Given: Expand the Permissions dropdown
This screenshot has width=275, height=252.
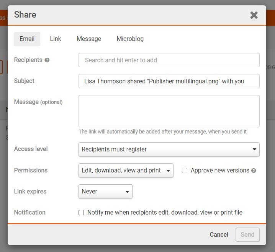Looking at the screenshot, I should (x=126, y=171).
